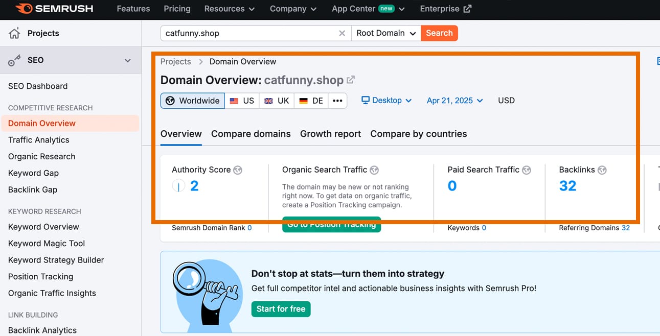Viewport: 660px width, 336px height.
Task: Click the orange Search button
Action: [439, 33]
